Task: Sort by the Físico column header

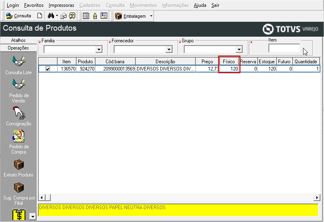Action: [x=229, y=62]
